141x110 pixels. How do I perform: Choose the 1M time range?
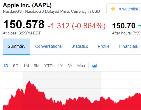click(26, 66)
